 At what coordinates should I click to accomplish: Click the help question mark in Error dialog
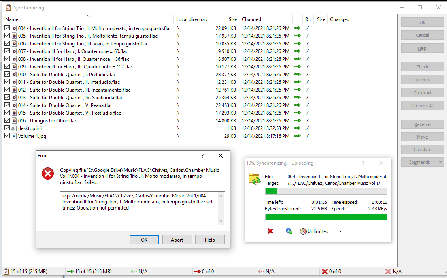pyautogui.click(x=202, y=156)
